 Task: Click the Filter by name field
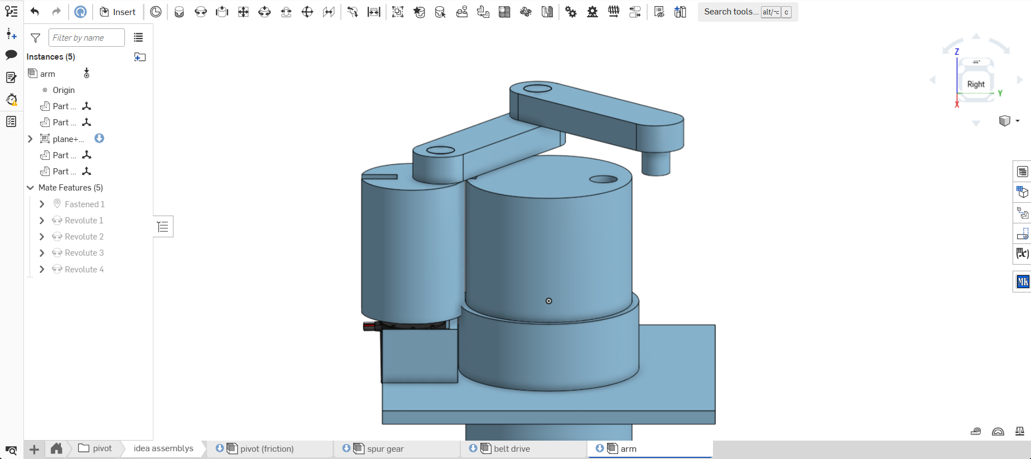click(86, 38)
